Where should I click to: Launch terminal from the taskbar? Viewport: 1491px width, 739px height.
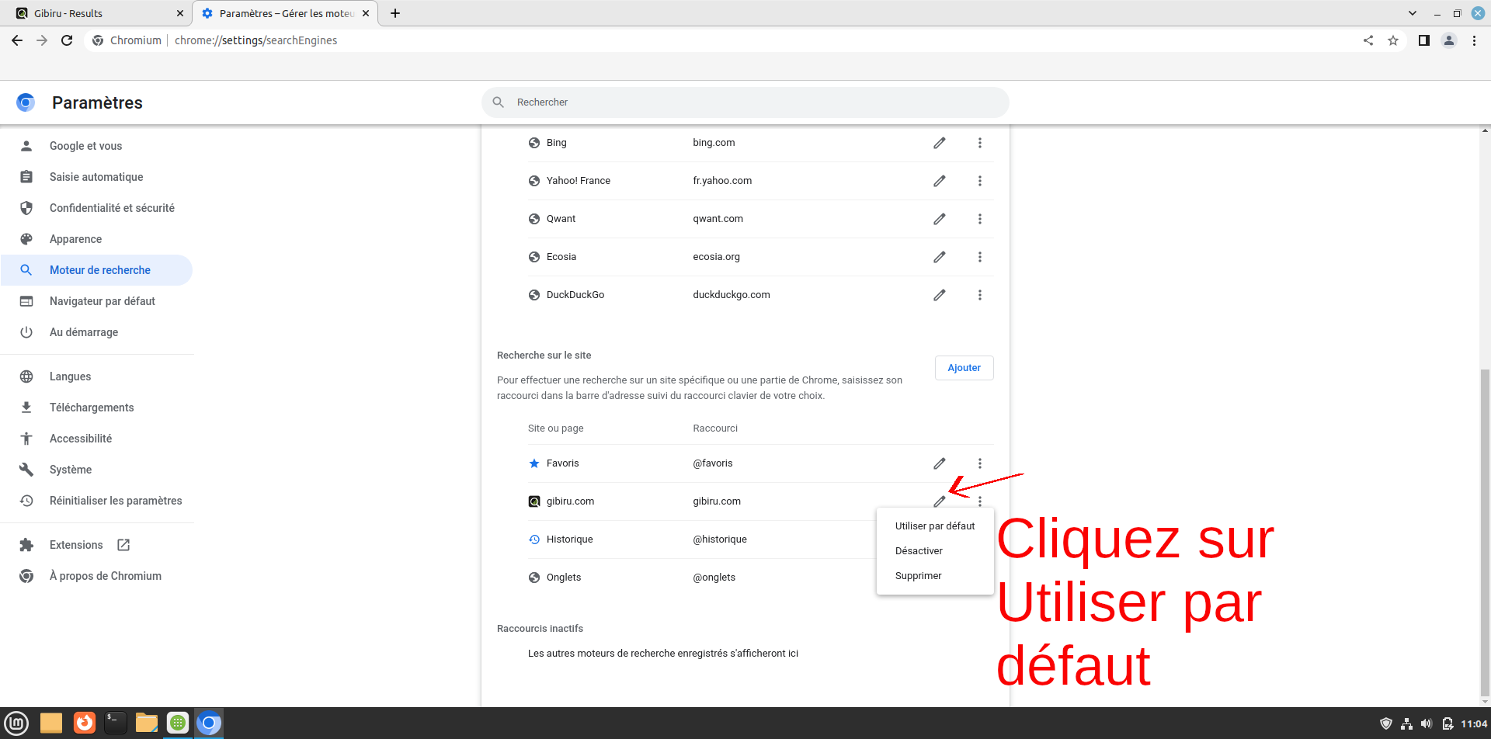(115, 723)
